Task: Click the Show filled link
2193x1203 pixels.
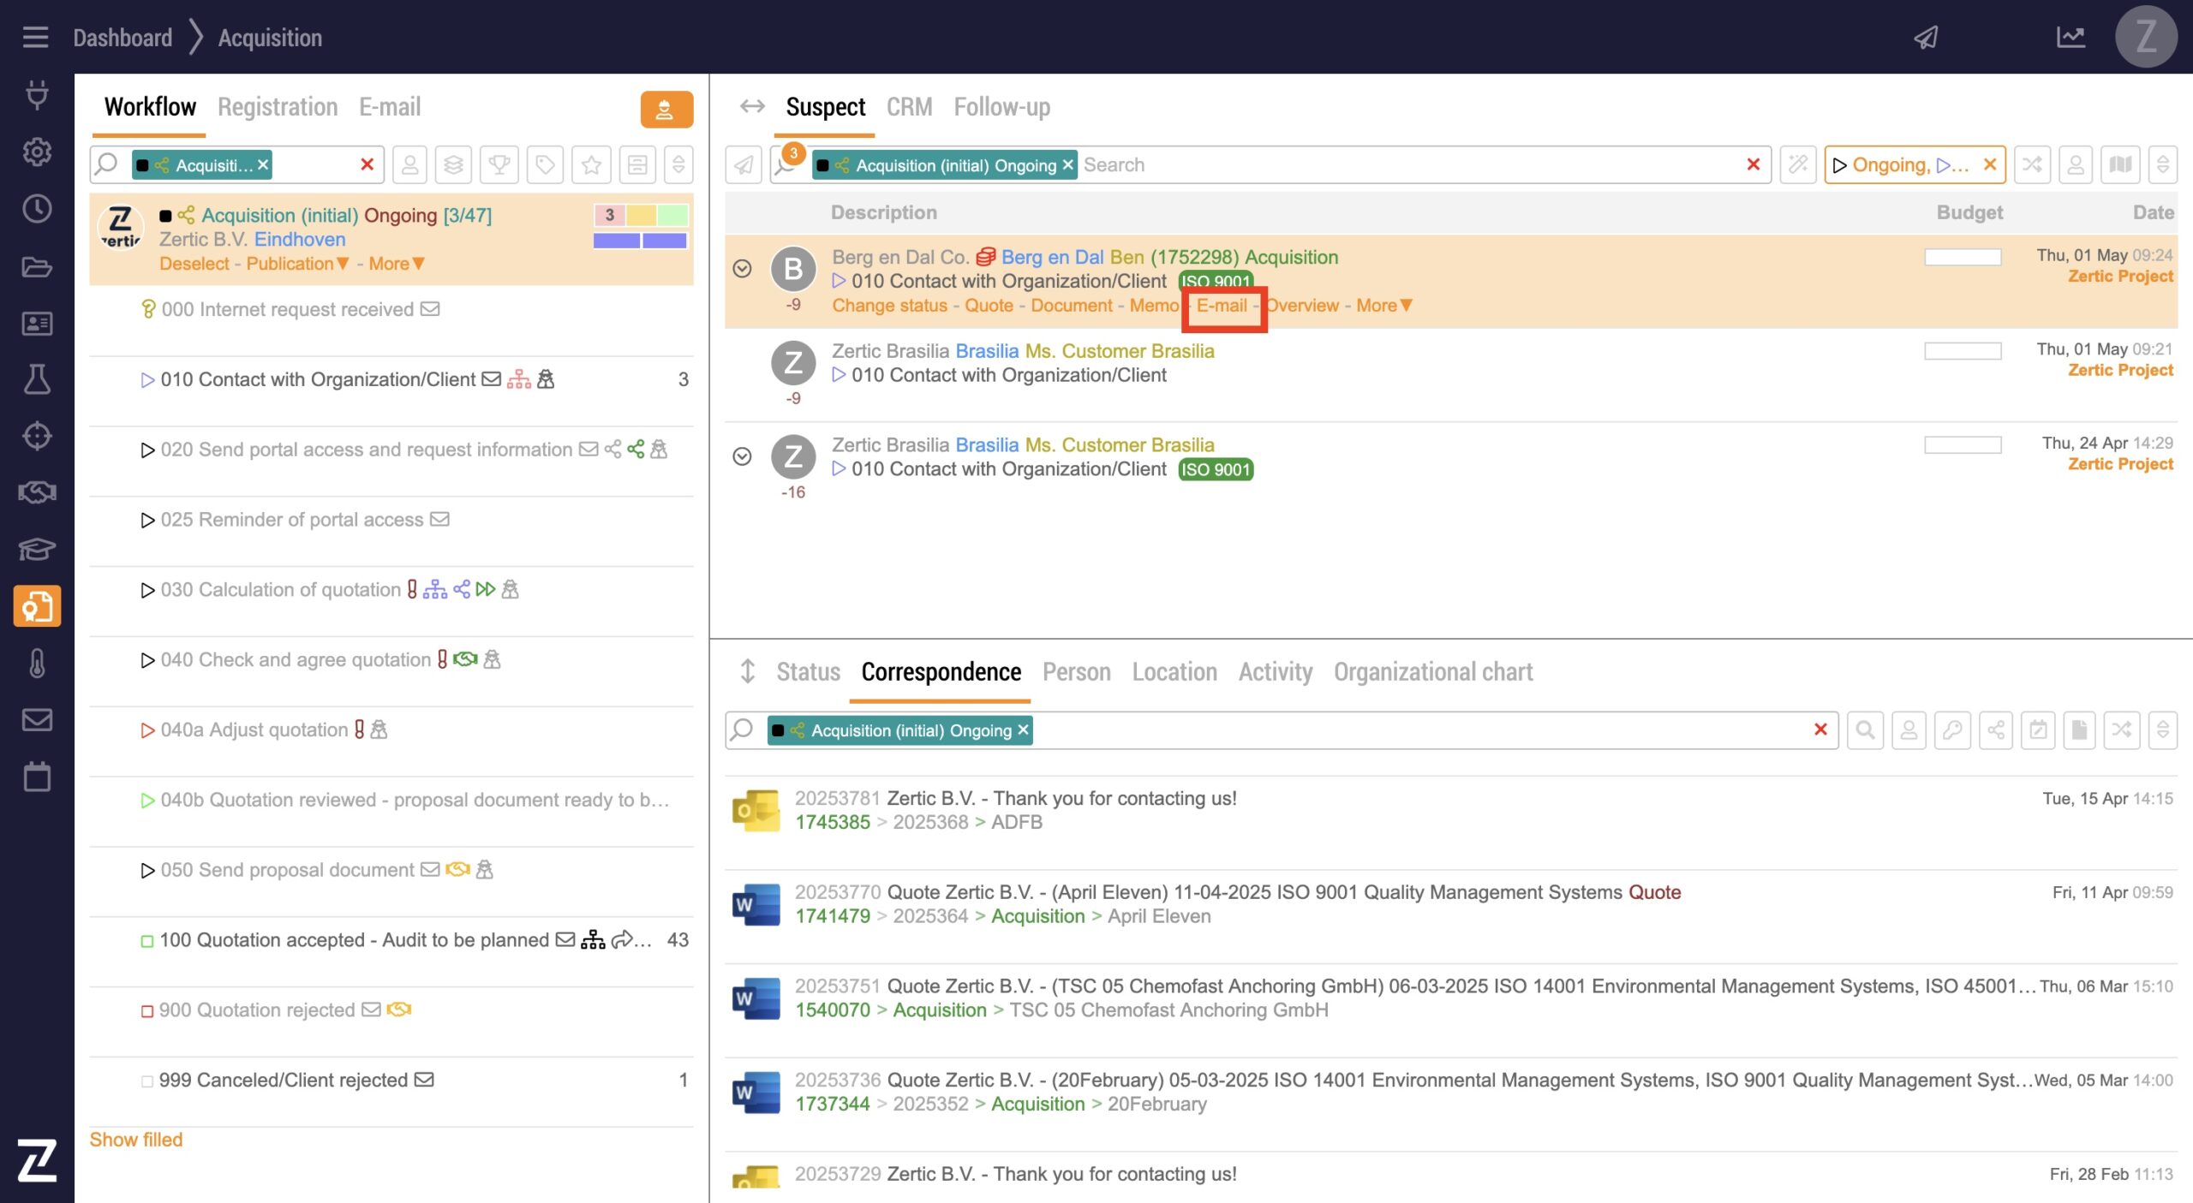Action: (x=135, y=1140)
